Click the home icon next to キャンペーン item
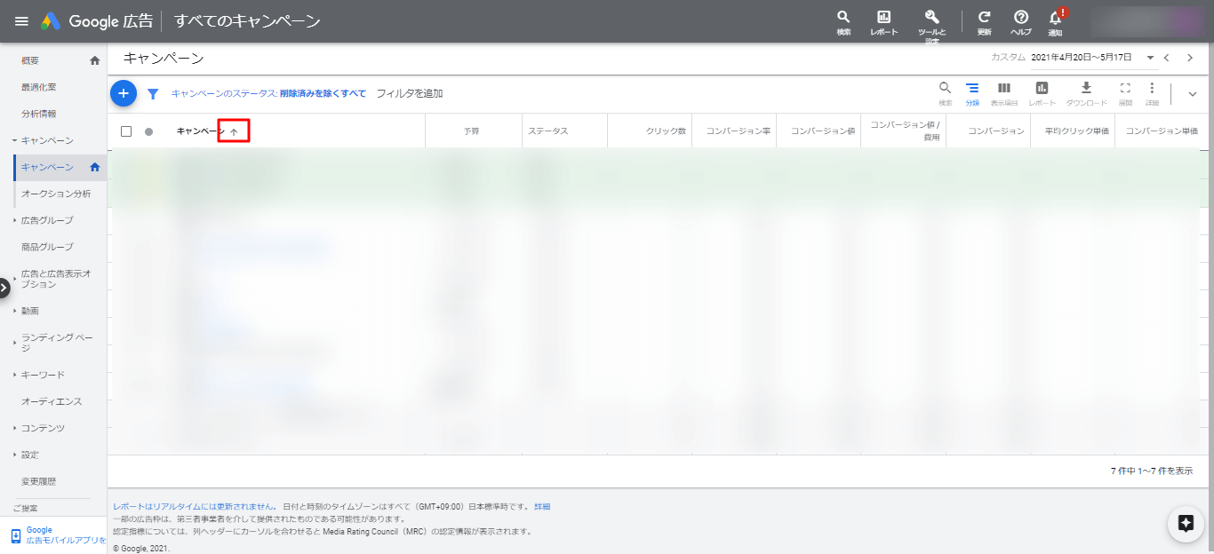The image size is (1214, 554). (95, 167)
